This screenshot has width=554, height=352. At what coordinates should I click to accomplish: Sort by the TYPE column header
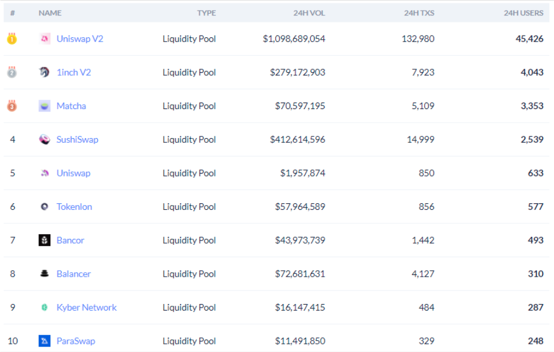(206, 13)
